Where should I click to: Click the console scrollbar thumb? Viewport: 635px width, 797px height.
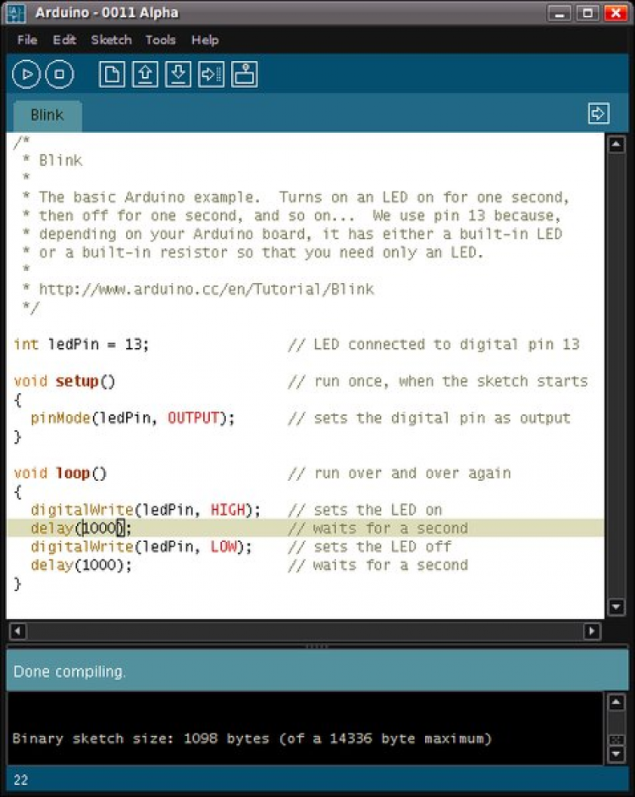616,739
